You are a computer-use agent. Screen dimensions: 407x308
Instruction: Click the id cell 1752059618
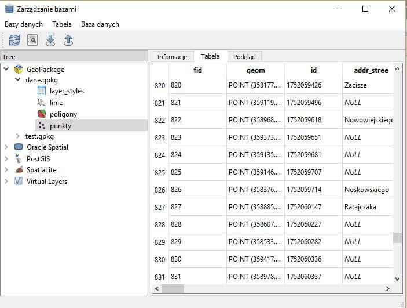click(x=313, y=120)
